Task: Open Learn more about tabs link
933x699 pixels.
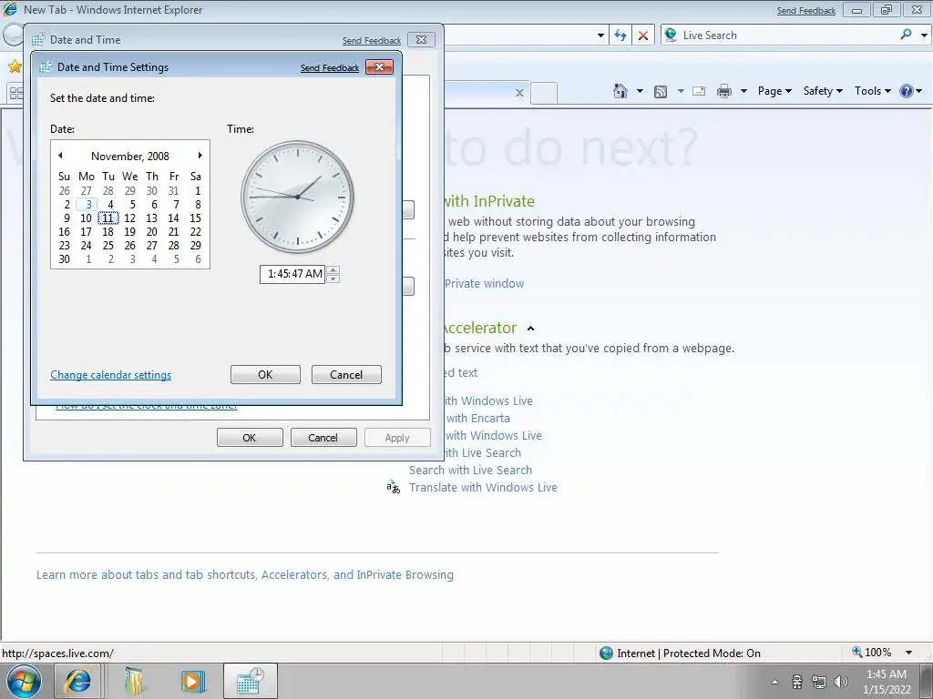Action: coord(245,575)
